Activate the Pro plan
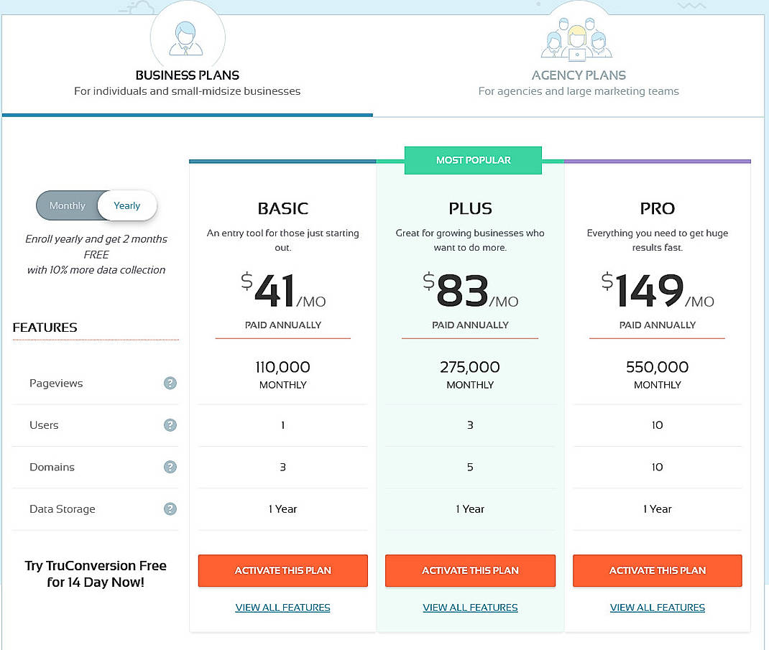The height and width of the screenshot is (650, 769). point(657,570)
